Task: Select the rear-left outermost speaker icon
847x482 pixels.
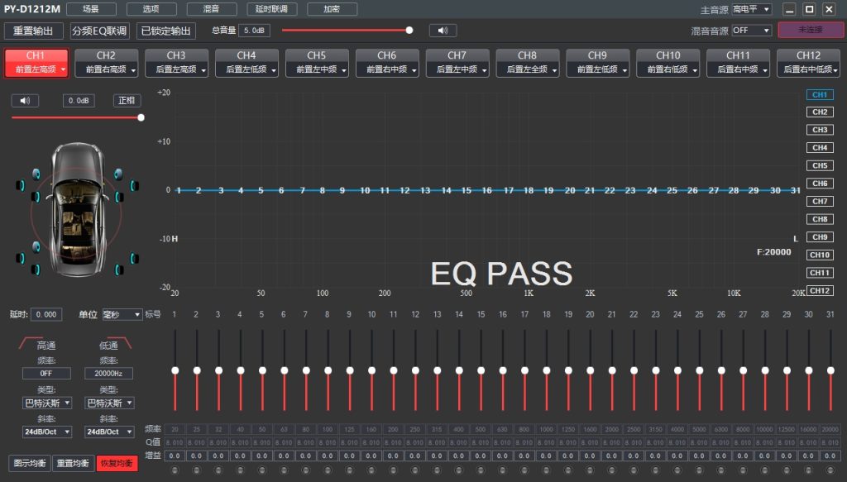Action: (21, 258)
